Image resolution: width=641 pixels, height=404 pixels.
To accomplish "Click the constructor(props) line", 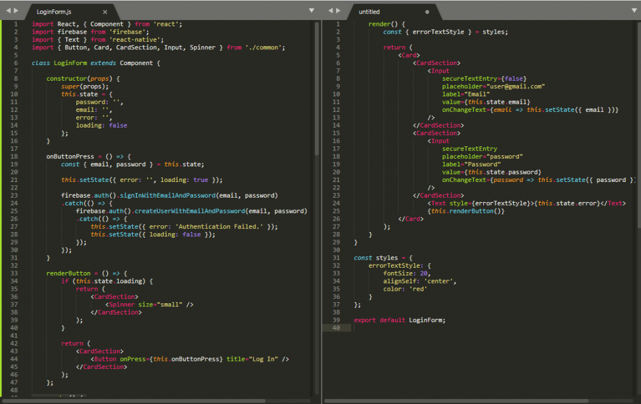I will [x=83, y=79].
